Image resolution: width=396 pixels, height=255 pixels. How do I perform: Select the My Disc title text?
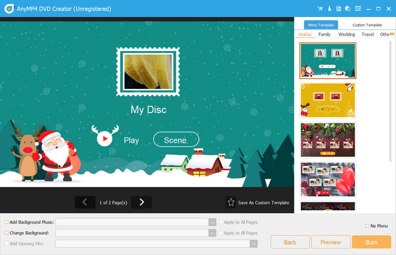click(148, 110)
